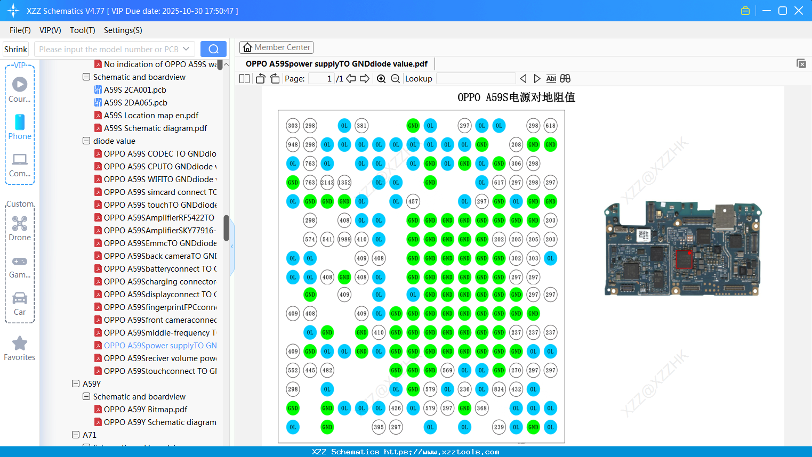
Task: Focus the model number search field
Action: coord(109,49)
